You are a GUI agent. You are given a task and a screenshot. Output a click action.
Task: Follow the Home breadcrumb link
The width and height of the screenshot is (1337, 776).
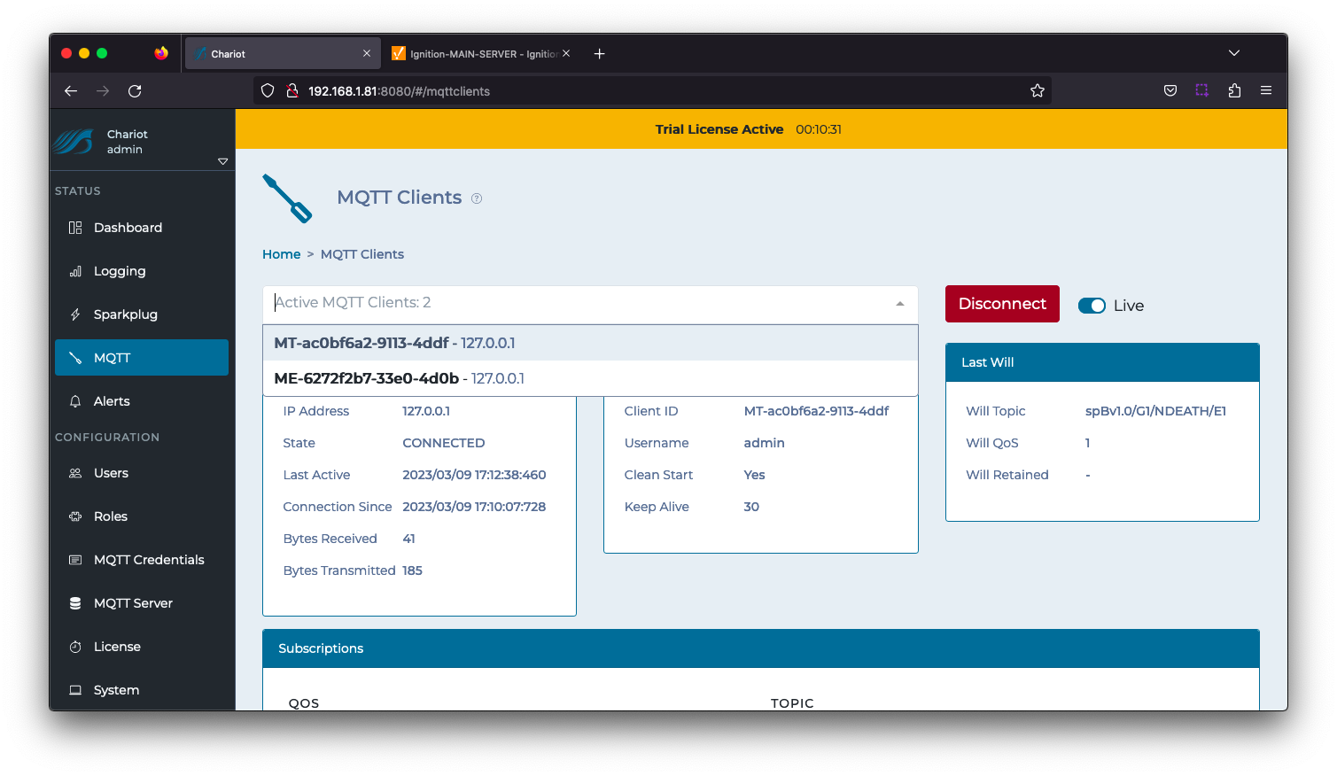281,254
